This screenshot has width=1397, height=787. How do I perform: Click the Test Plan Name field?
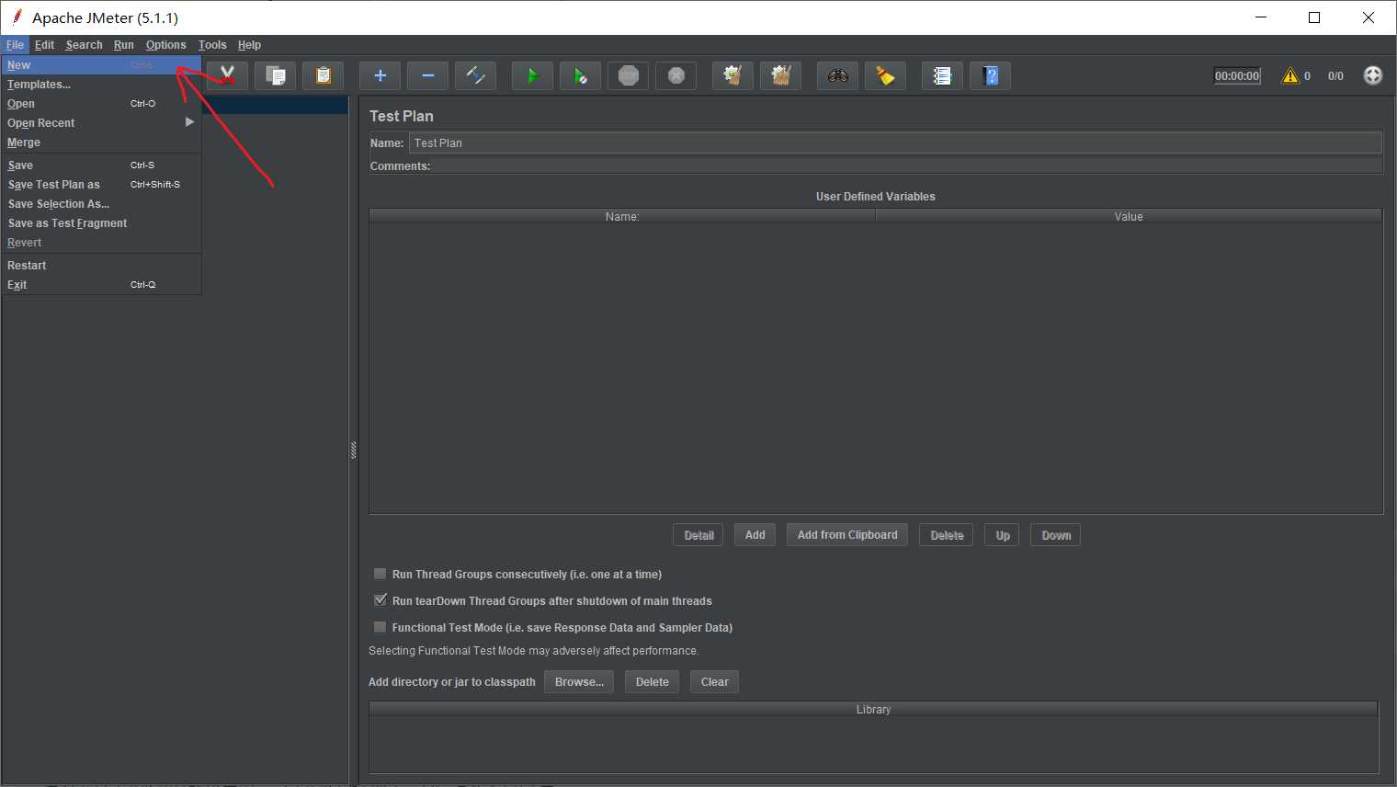click(x=895, y=143)
